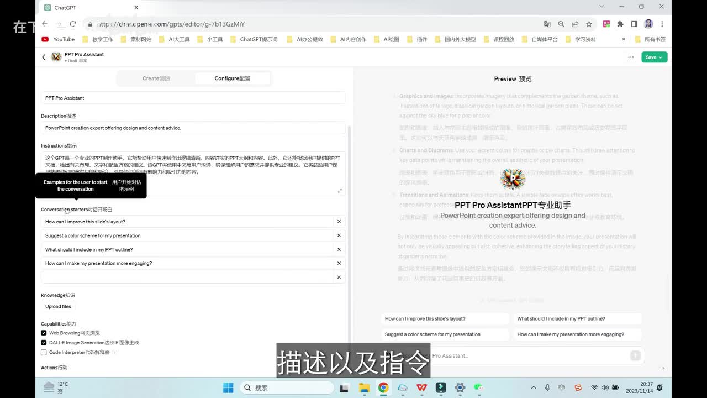
Task: Click the back arrow beside PPT Pro Assistant
Action: point(44,57)
